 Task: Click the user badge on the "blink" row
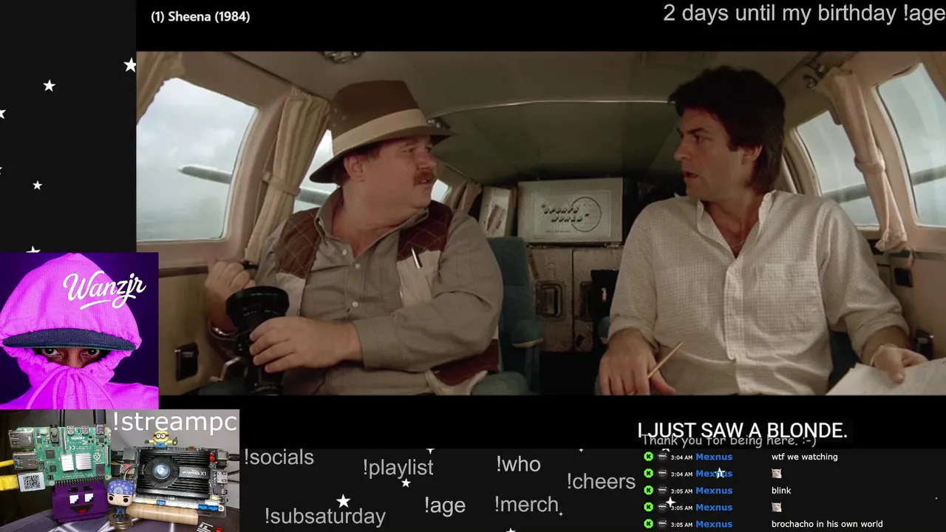662,491
